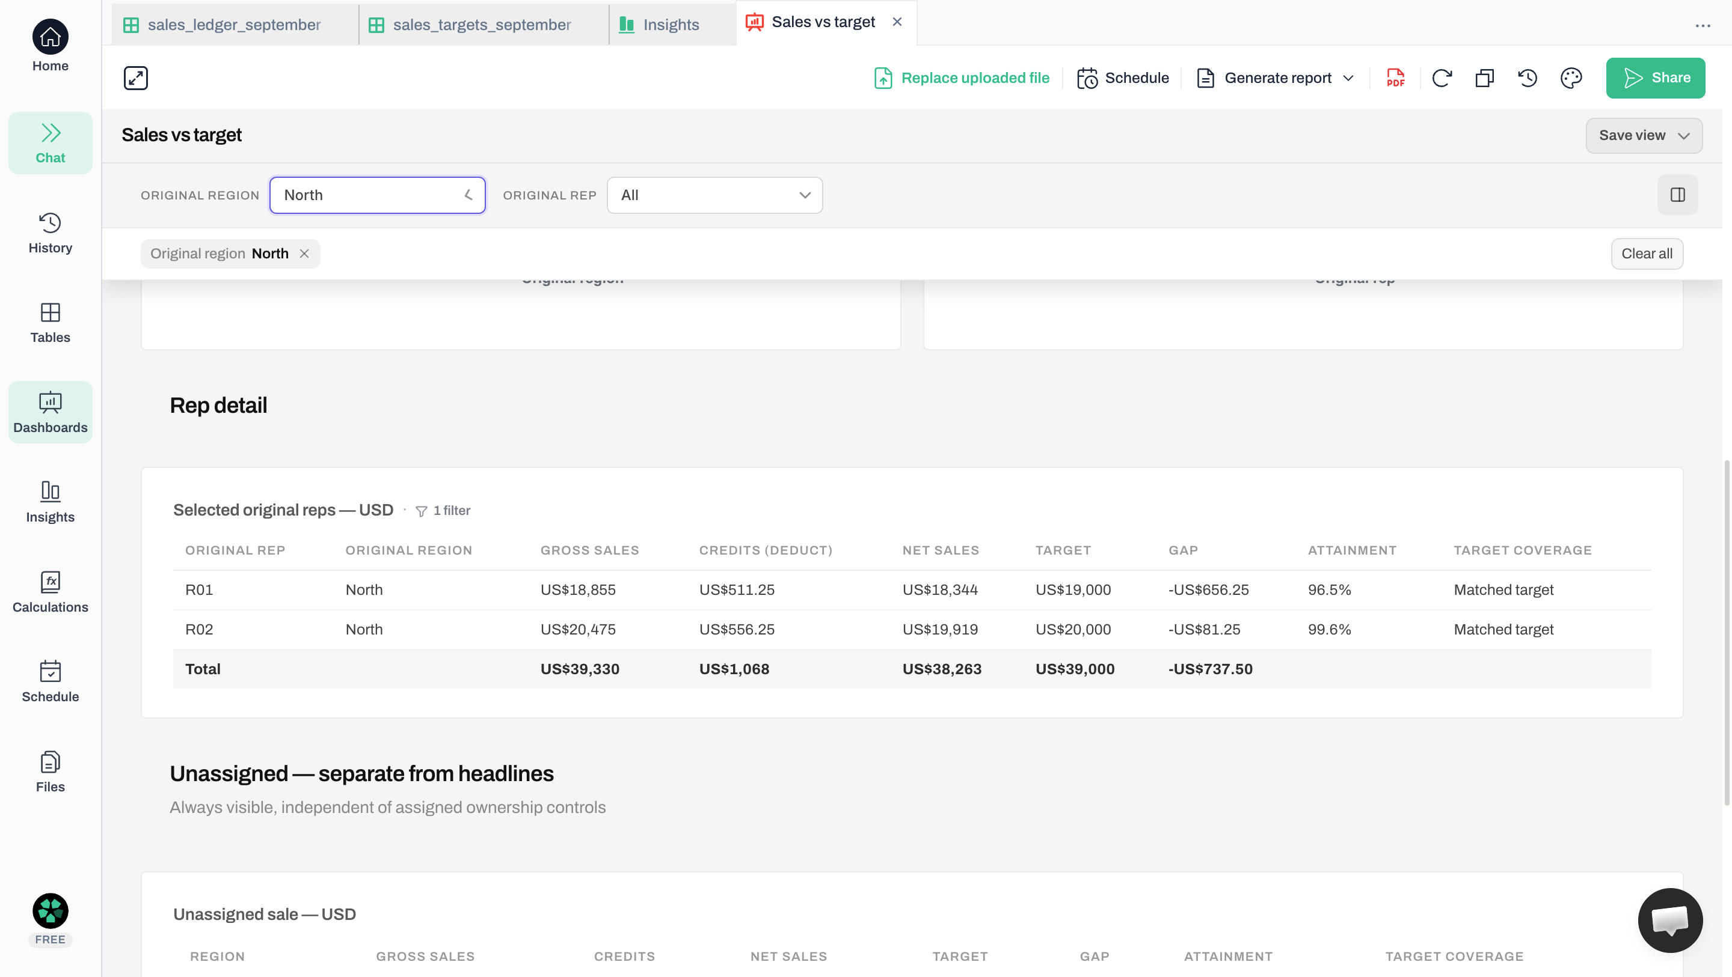Screen dimensions: 1732x977
Task: Remove the Original region North chip
Action: [304, 254]
